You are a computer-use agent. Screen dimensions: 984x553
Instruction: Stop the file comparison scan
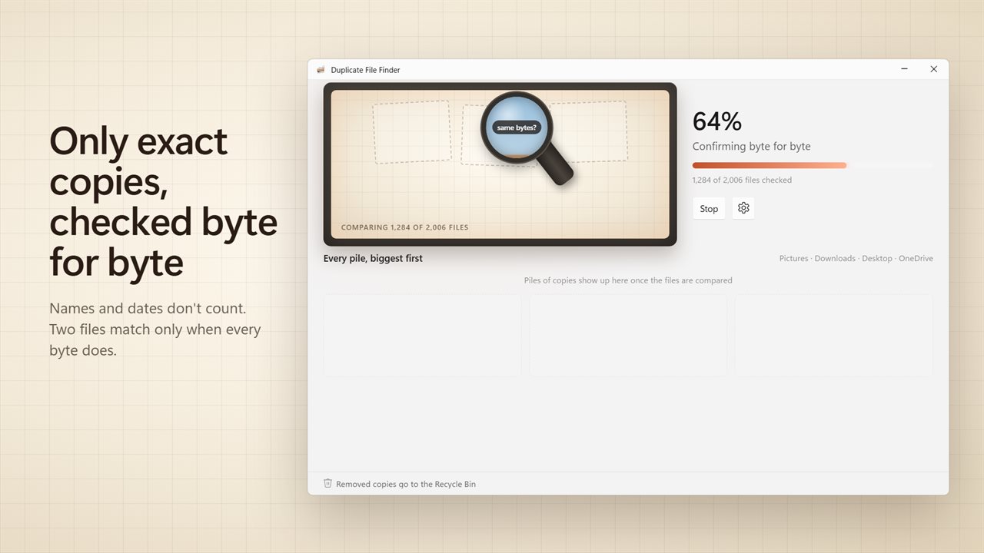709,208
